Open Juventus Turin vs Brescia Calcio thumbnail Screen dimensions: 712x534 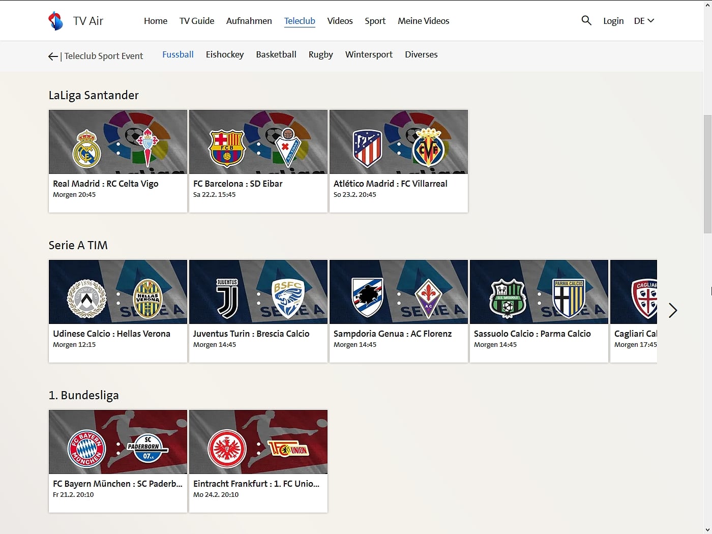coord(258,292)
